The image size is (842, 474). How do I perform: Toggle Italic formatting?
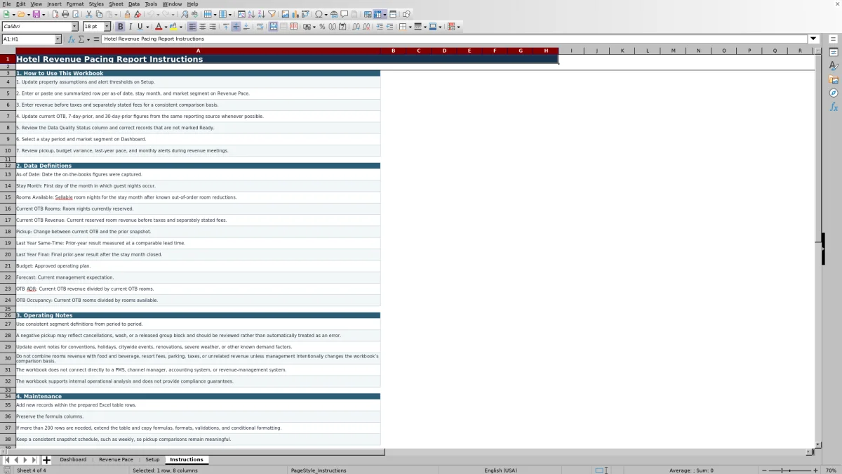point(130,27)
